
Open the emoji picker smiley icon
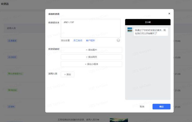118,40
